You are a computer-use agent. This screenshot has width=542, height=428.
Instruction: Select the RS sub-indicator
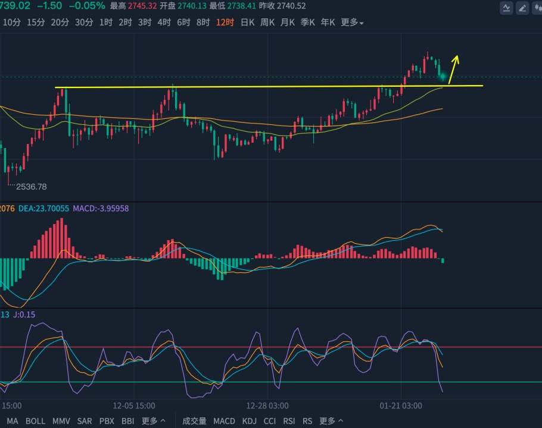click(307, 421)
